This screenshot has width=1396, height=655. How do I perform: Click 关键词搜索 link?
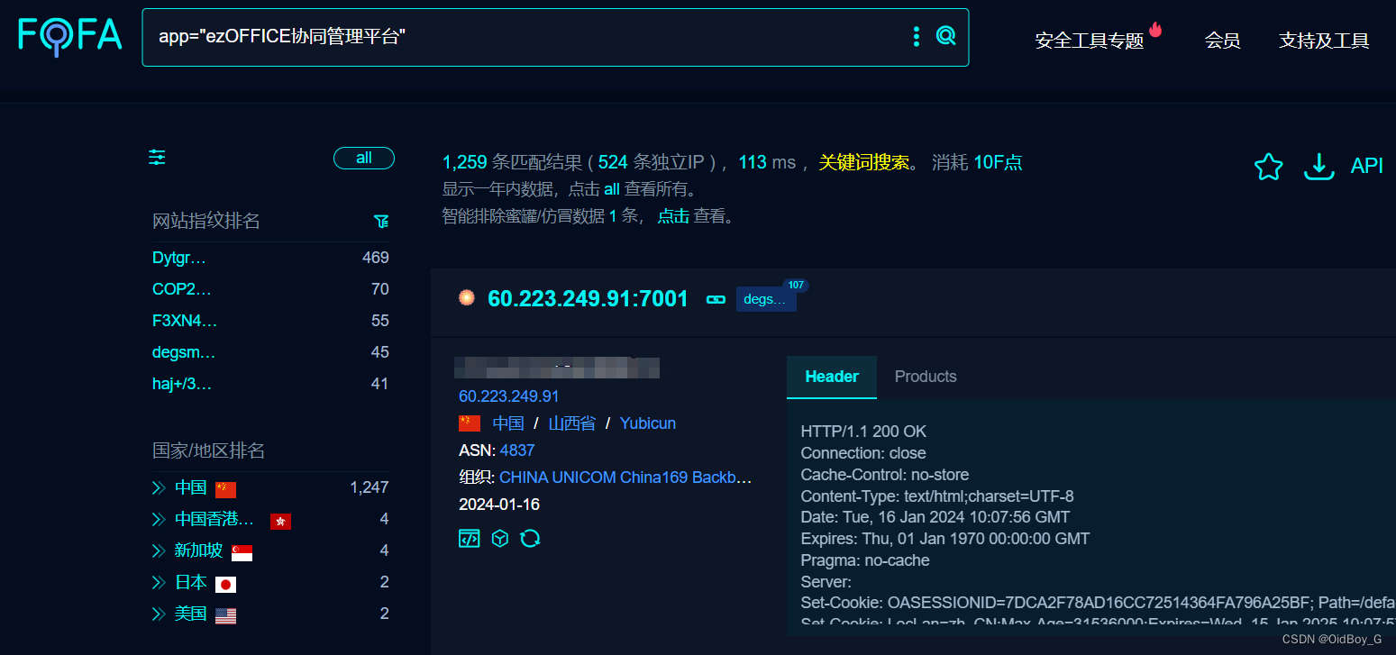[863, 162]
